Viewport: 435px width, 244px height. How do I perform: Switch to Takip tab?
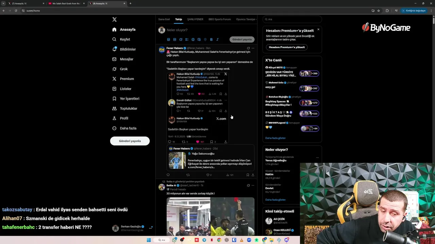(x=178, y=19)
